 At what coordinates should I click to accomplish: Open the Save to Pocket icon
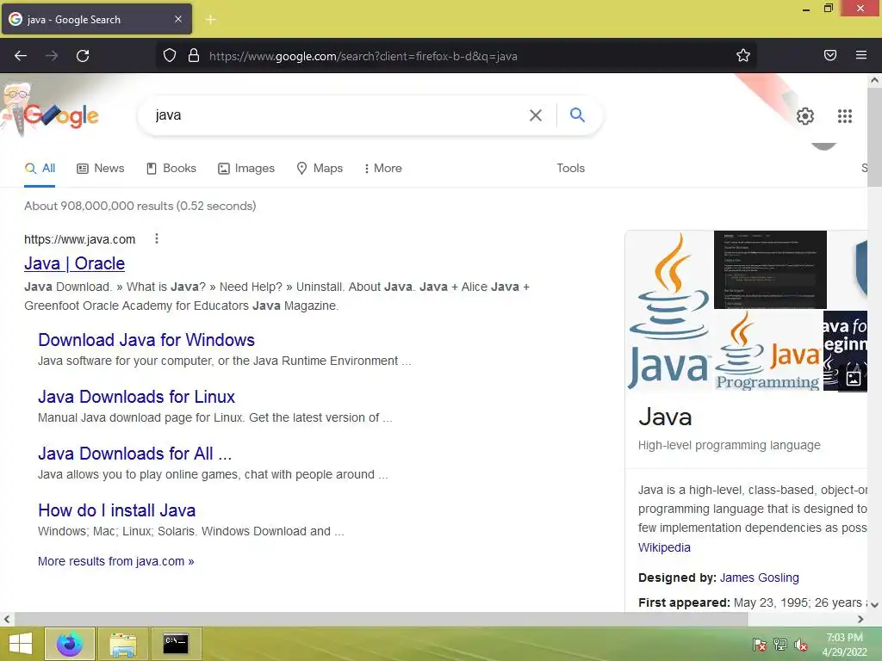coord(829,55)
